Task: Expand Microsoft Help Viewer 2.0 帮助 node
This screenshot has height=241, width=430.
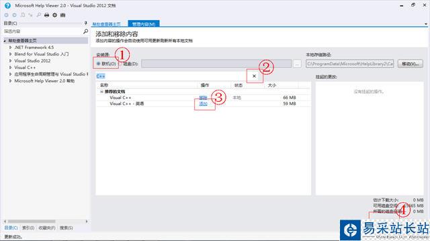Action: [x=11, y=81]
